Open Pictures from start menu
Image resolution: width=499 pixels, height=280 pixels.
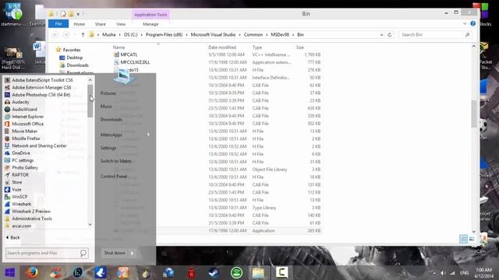pyautogui.click(x=108, y=93)
